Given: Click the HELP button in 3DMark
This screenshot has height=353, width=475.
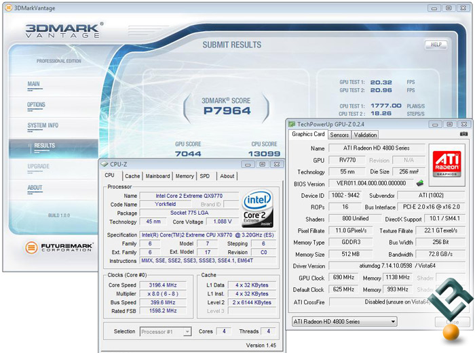Looking at the screenshot, I should [436, 45].
